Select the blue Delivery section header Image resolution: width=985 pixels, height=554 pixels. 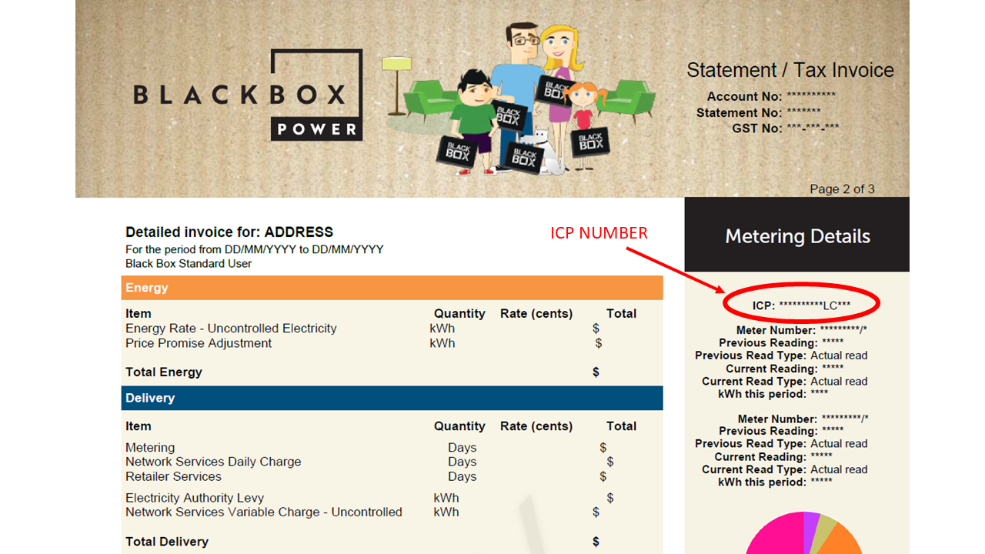click(392, 398)
